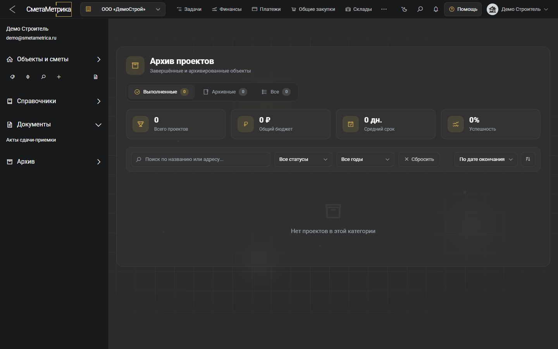This screenshot has height=349, width=558.
Task: Open the По дате окончания sort dropdown
Action: (x=486, y=159)
